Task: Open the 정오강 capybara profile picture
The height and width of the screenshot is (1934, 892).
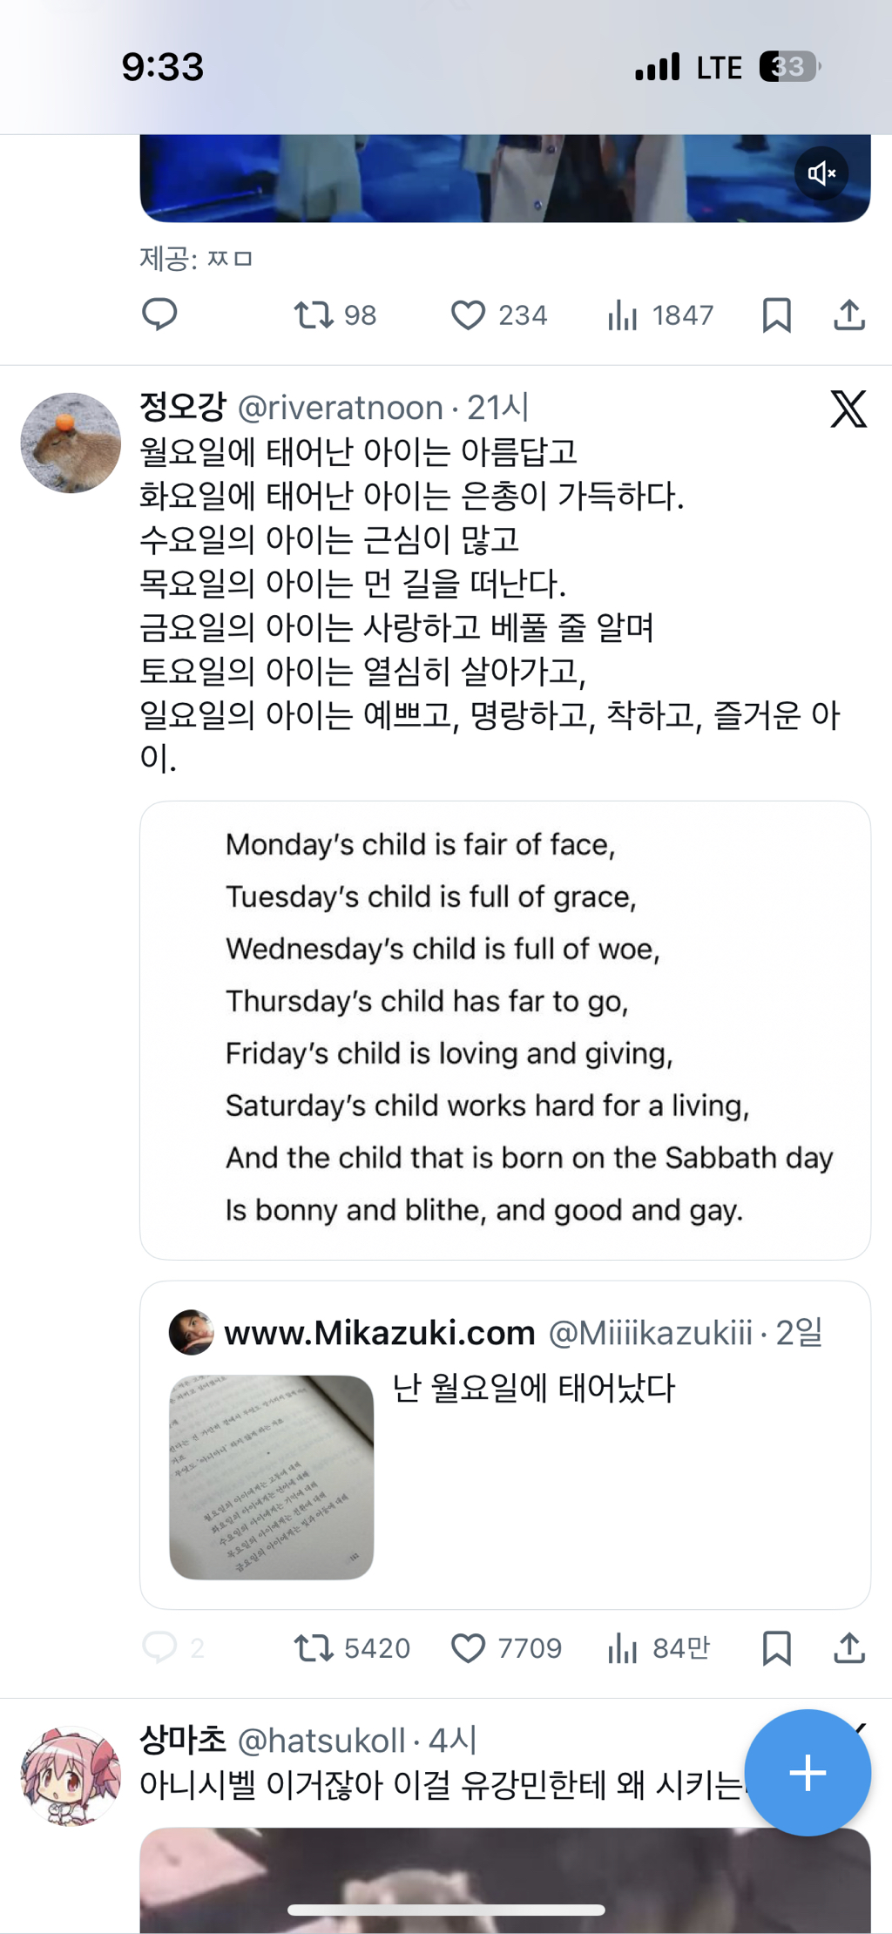Action: click(71, 443)
